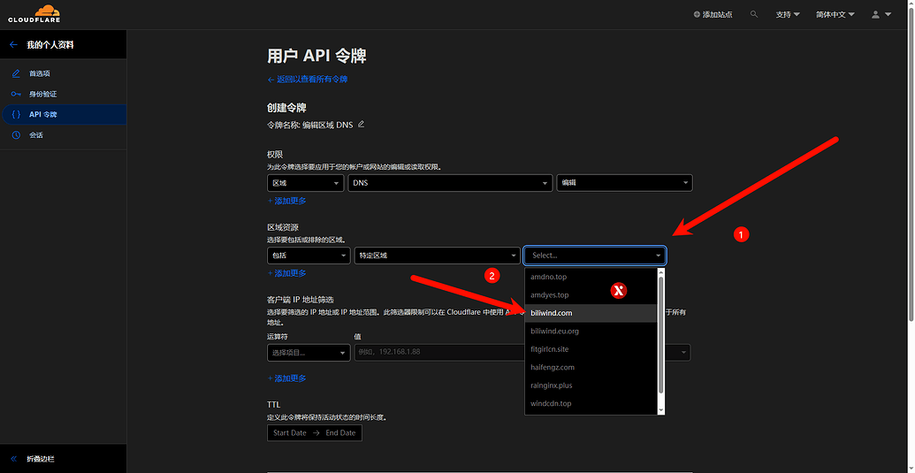The image size is (915, 473).
Task: Open the 支持 dropdown menu
Action: click(788, 14)
